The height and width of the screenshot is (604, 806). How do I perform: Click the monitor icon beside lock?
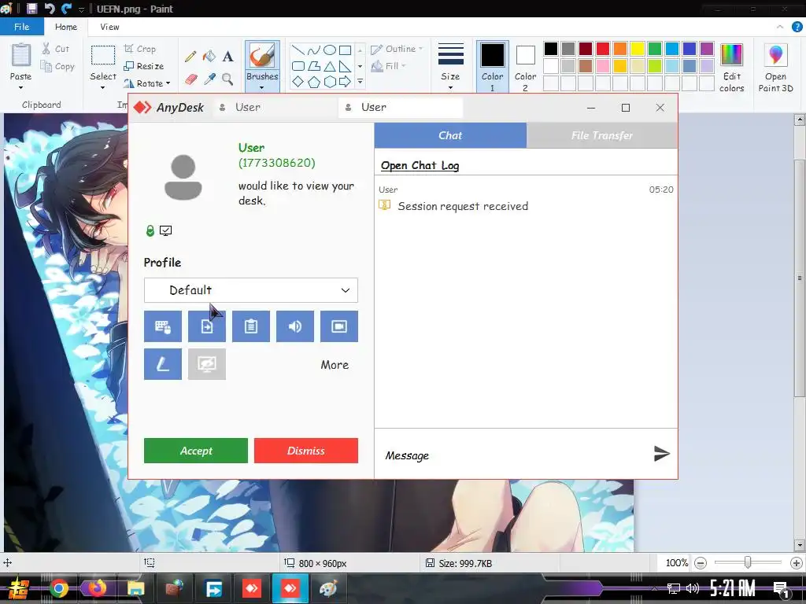(165, 230)
